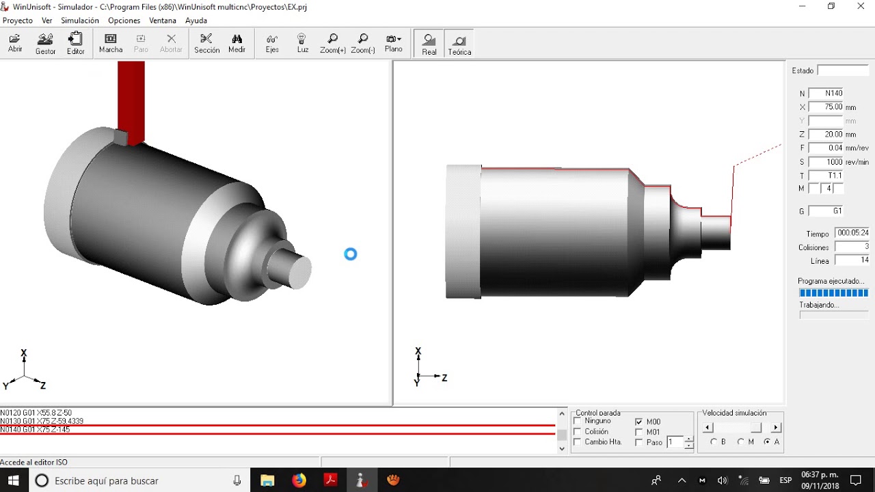Viewport: 875px width, 492px height.
Task: Pause the simulation using Paro
Action: click(x=141, y=44)
